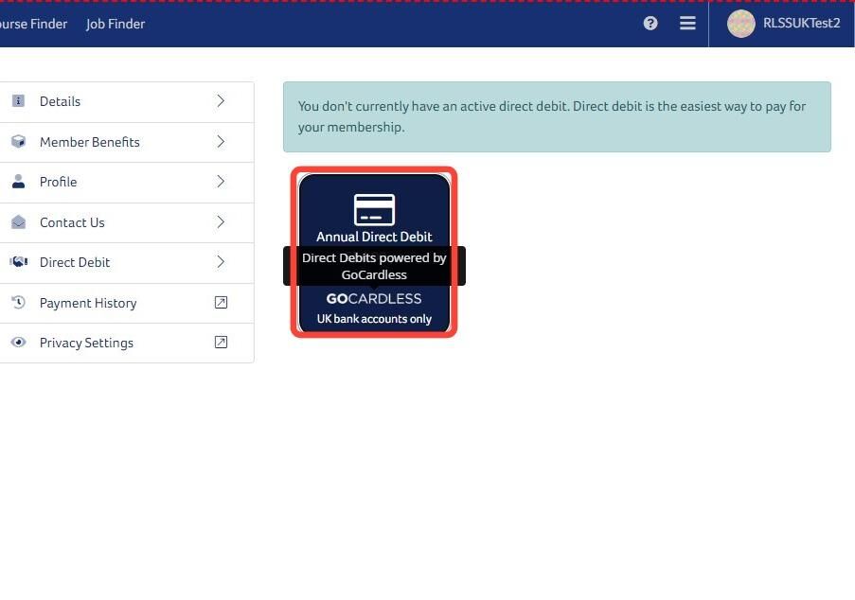The height and width of the screenshot is (600, 855).
Task: Click the 'UK bank accounts only' text
Action: pyautogui.click(x=374, y=319)
